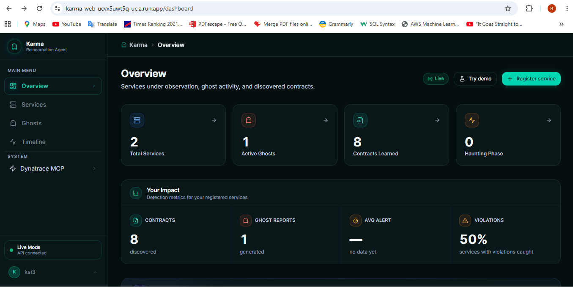The image size is (573, 287).
Task: Click the browser forward arrow
Action: [24, 8]
